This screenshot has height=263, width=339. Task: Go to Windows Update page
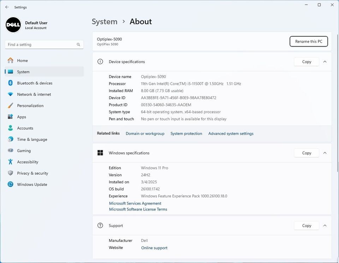click(44, 184)
